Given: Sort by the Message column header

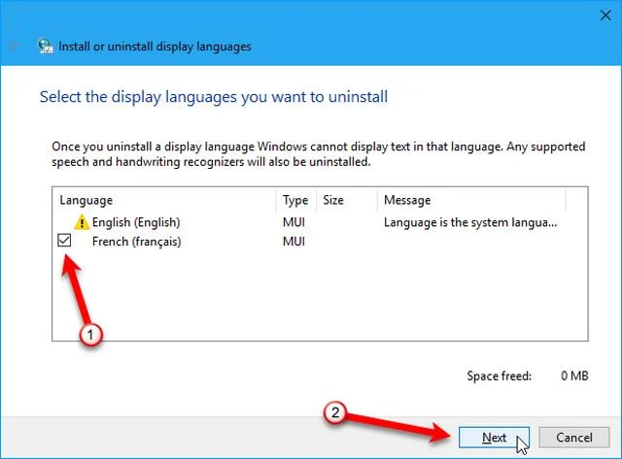Looking at the screenshot, I should coord(471,200).
